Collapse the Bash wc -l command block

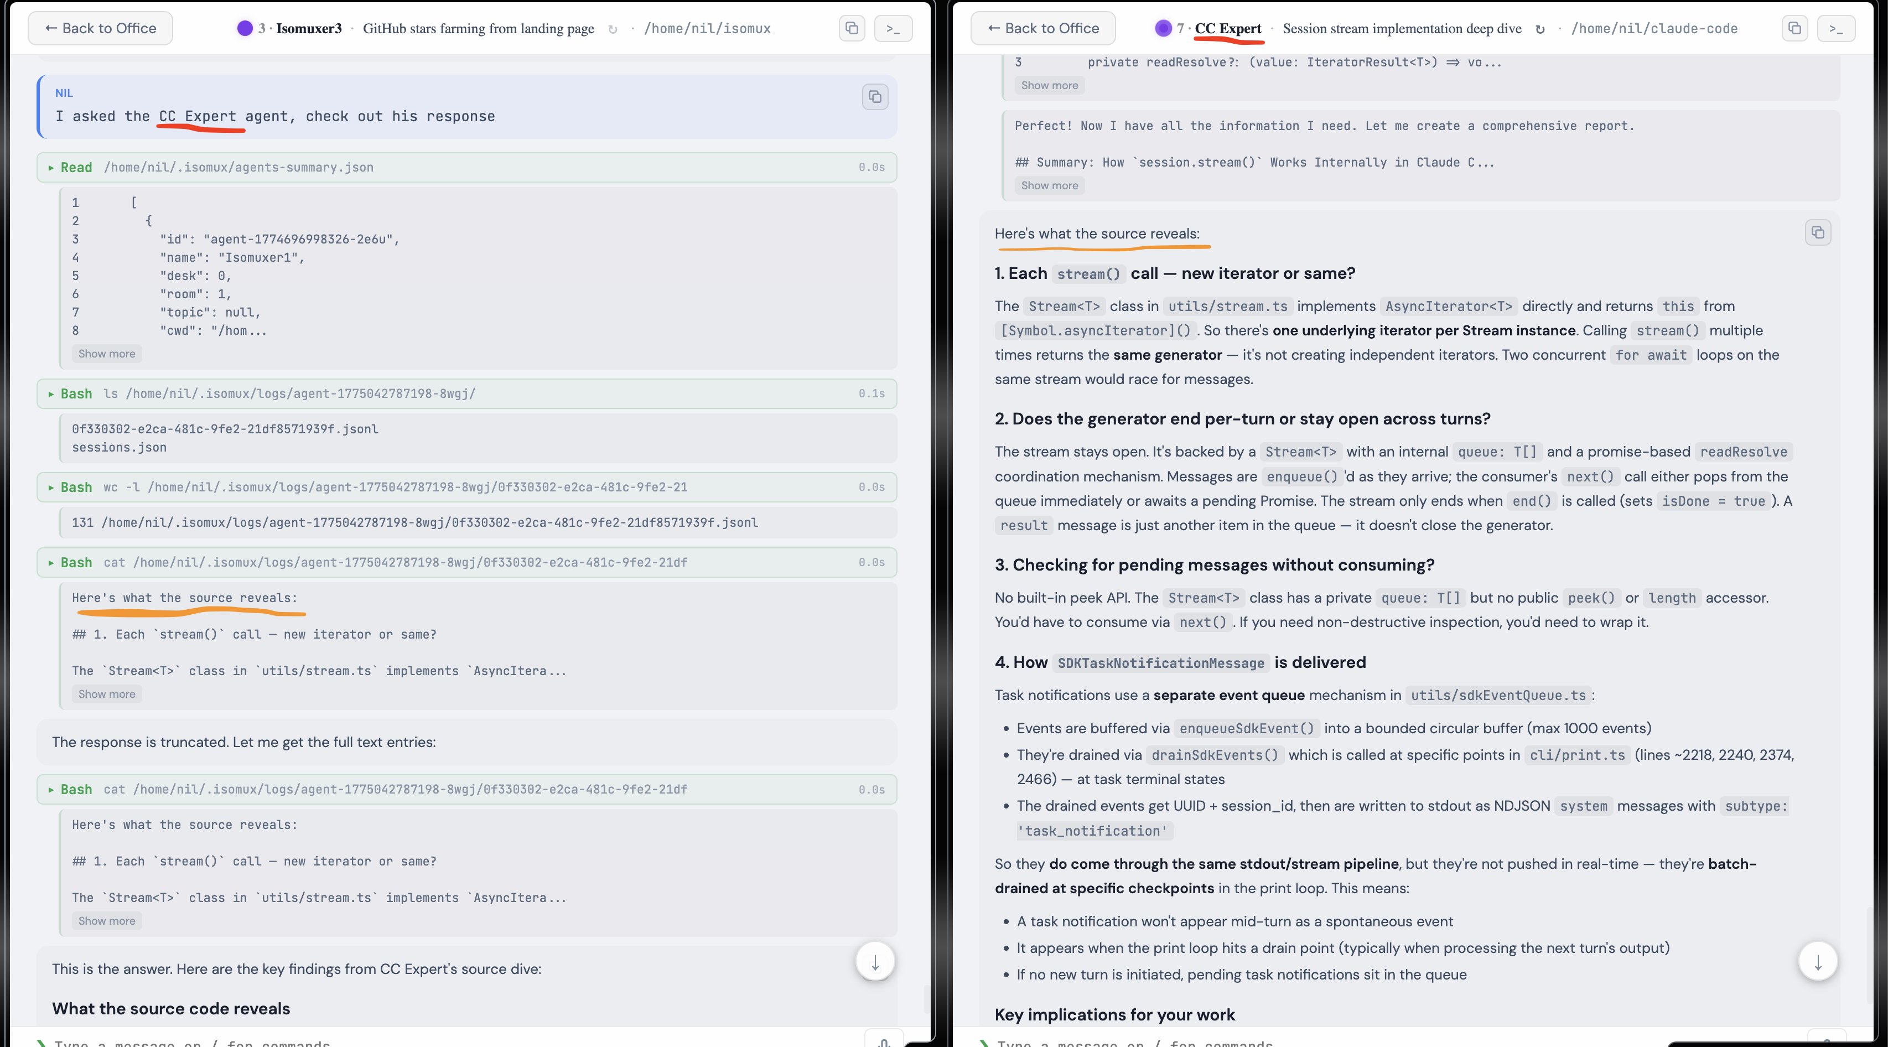coord(51,487)
